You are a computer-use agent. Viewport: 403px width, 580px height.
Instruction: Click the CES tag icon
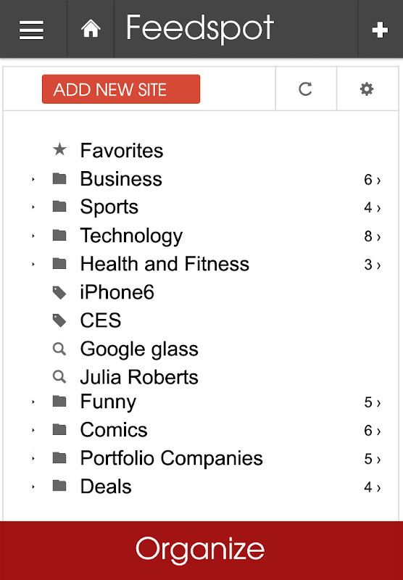59,320
